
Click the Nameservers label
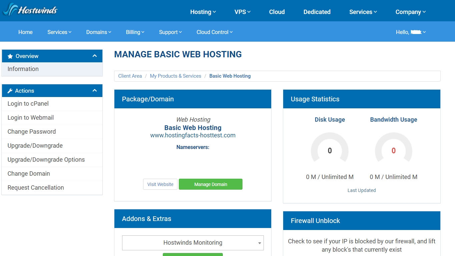193,147
